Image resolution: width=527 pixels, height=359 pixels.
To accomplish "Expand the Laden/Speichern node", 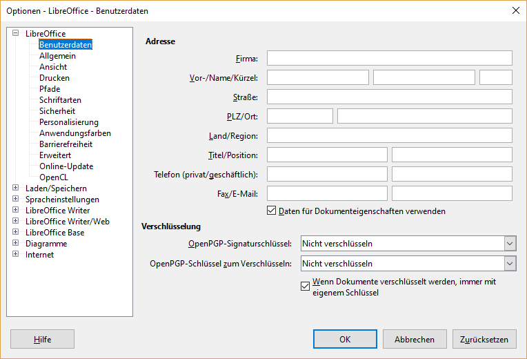I will point(15,188).
